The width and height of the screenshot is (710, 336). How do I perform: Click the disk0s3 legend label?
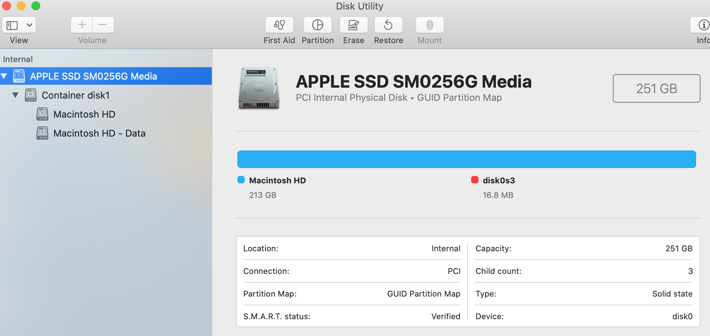(499, 180)
